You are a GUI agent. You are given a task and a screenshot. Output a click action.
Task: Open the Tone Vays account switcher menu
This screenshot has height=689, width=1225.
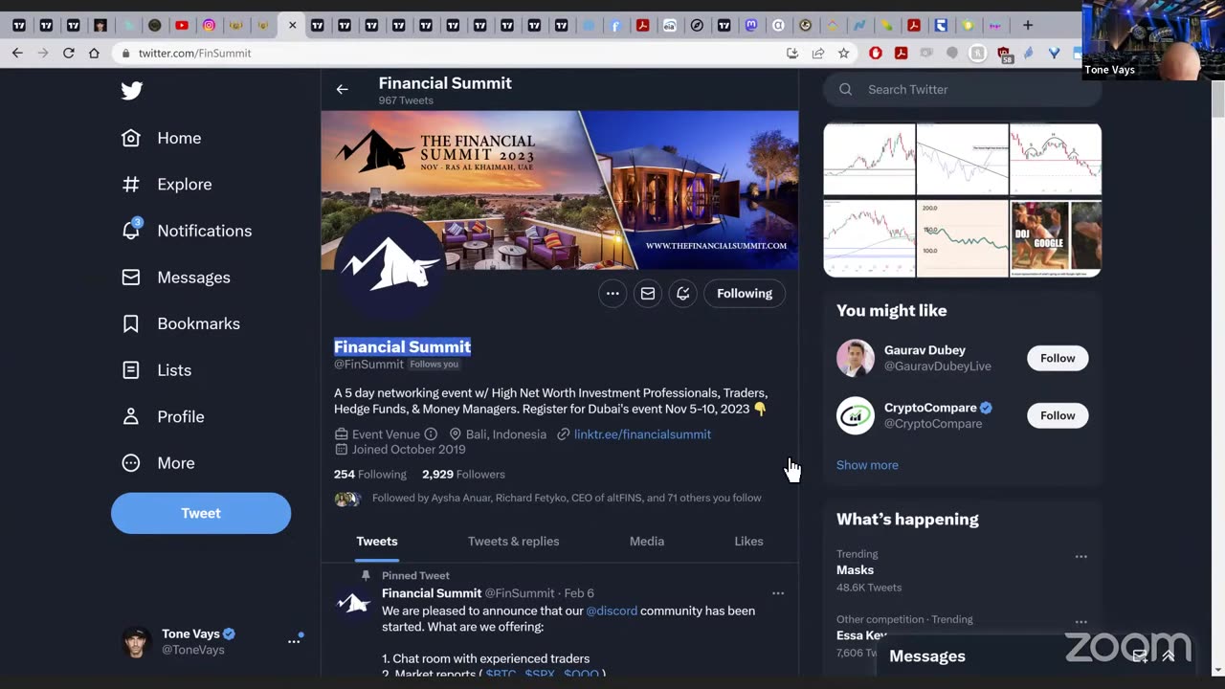pyautogui.click(x=294, y=641)
